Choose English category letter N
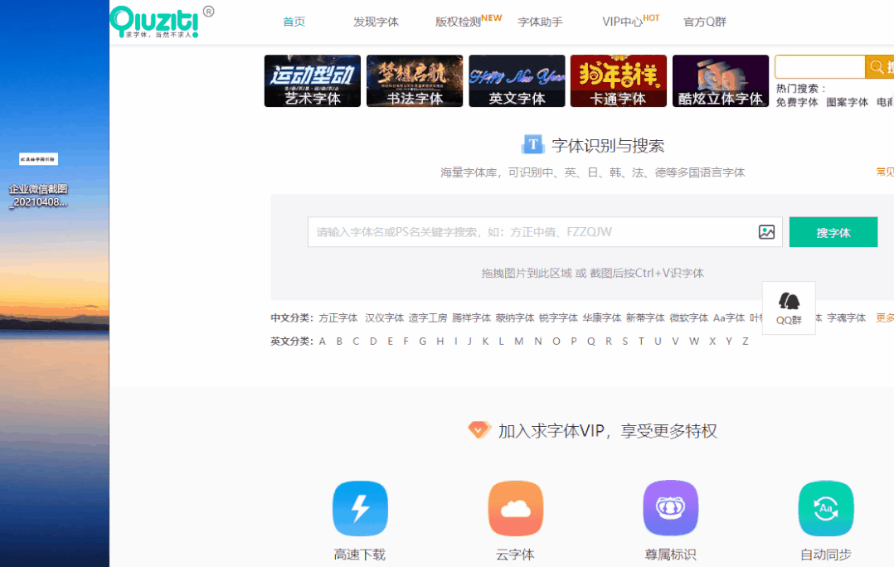The image size is (894, 567). (x=537, y=342)
